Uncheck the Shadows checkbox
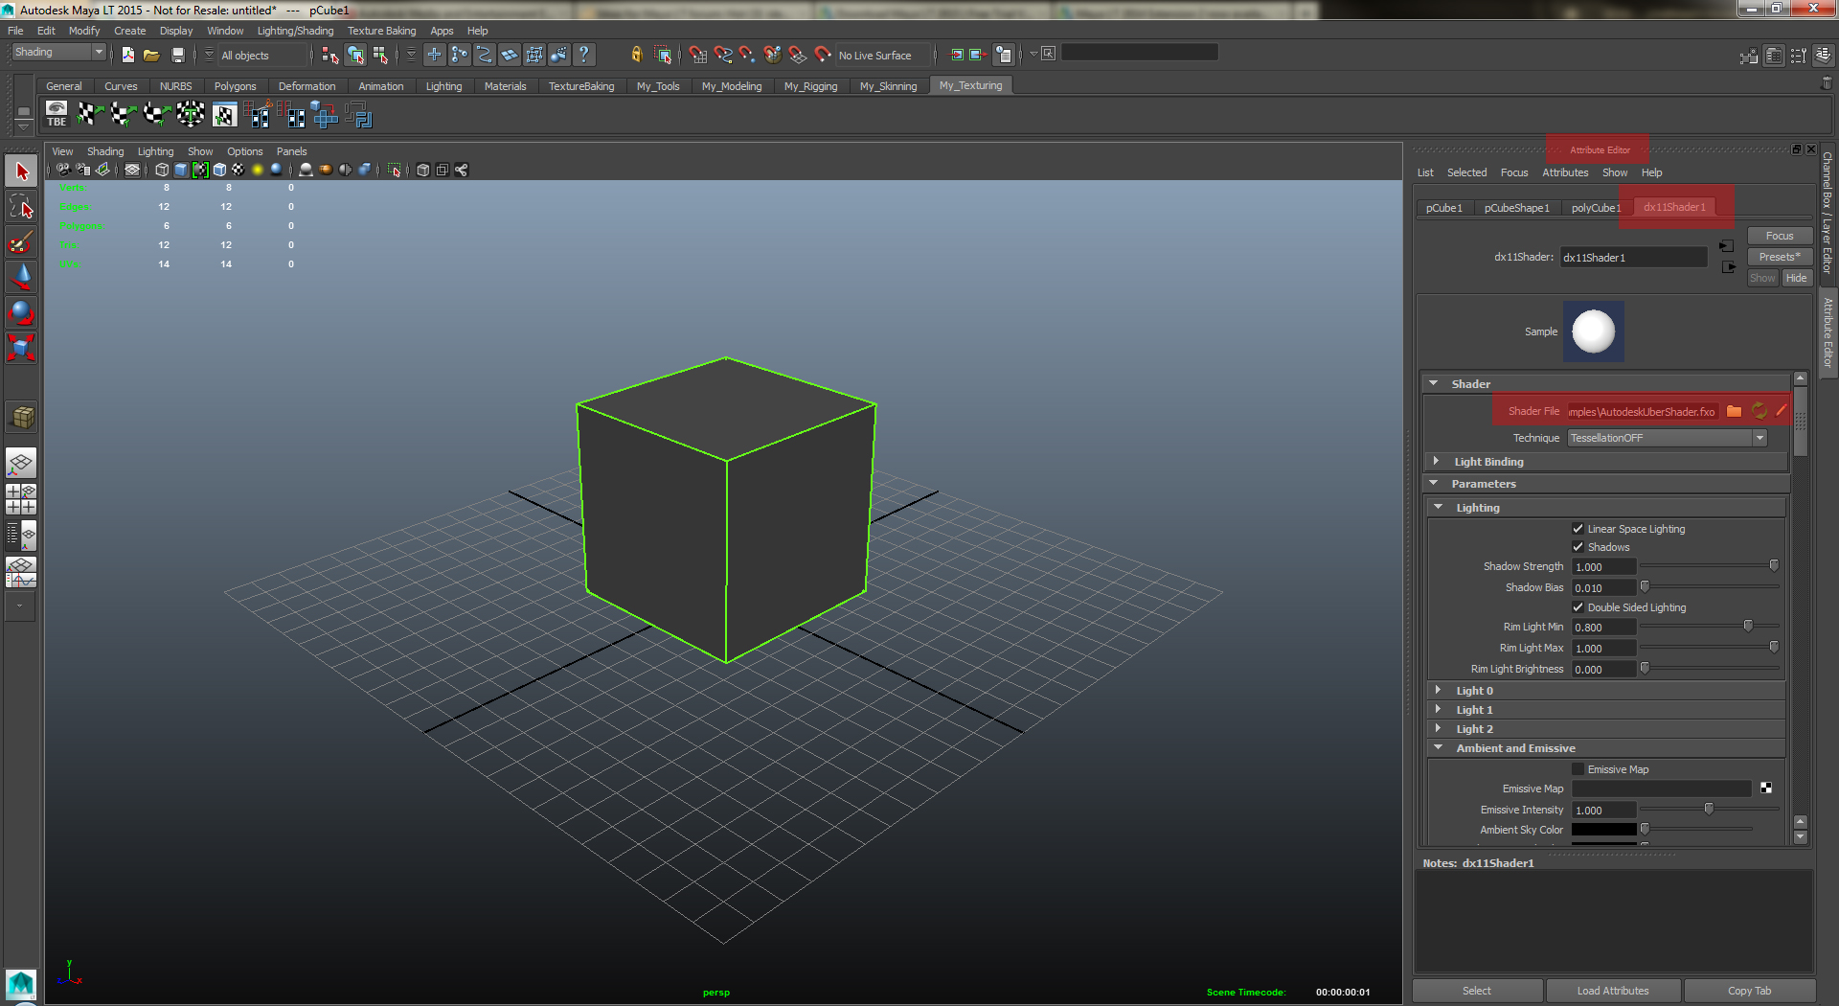 coord(1578,546)
